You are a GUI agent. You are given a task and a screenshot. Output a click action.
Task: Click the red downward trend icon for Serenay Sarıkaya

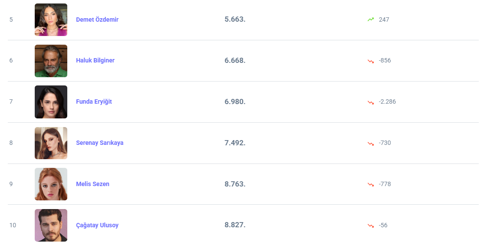pyautogui.click(x=370, y=143)
